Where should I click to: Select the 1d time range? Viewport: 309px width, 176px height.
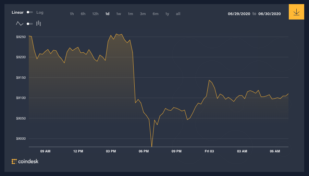coord(107,14)
